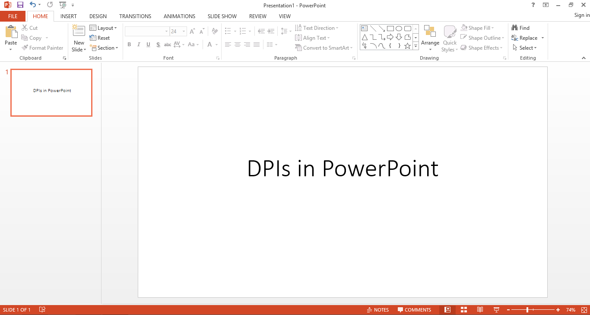Clear all formatting eraser icon
590x315 pixels.
click(x=215, y=32)
